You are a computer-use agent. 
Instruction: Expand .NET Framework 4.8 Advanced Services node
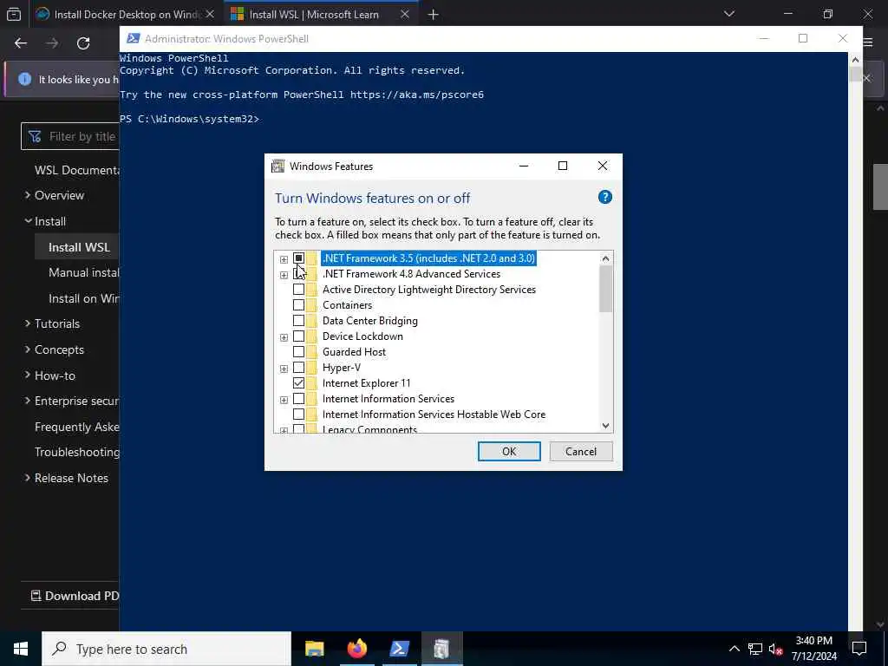284,275
